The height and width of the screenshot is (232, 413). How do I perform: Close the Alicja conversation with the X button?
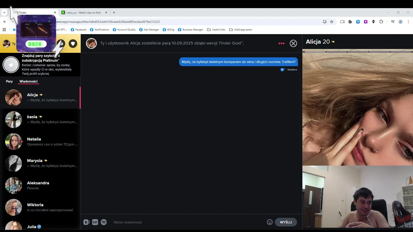pos(293,43)
